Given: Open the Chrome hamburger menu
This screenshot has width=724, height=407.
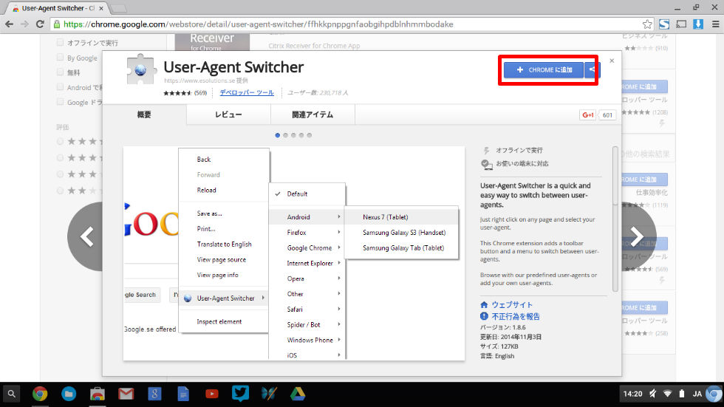Looking at the screenshot, I should tap(715, 24).
